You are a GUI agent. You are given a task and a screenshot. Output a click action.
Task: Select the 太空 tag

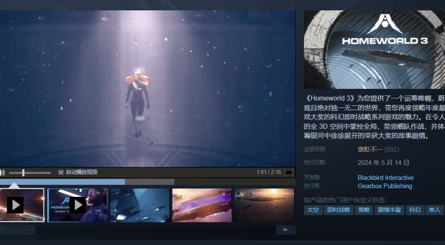point(313,210)
